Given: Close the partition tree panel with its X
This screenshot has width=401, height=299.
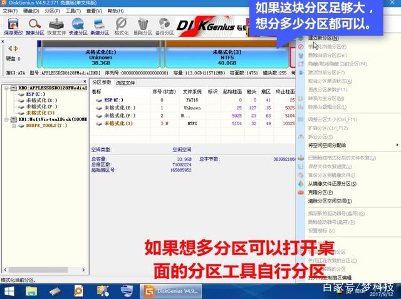Looking at the screenshot, I should pos(85,81).
